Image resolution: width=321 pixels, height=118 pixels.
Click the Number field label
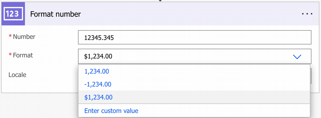coord(24,37)
